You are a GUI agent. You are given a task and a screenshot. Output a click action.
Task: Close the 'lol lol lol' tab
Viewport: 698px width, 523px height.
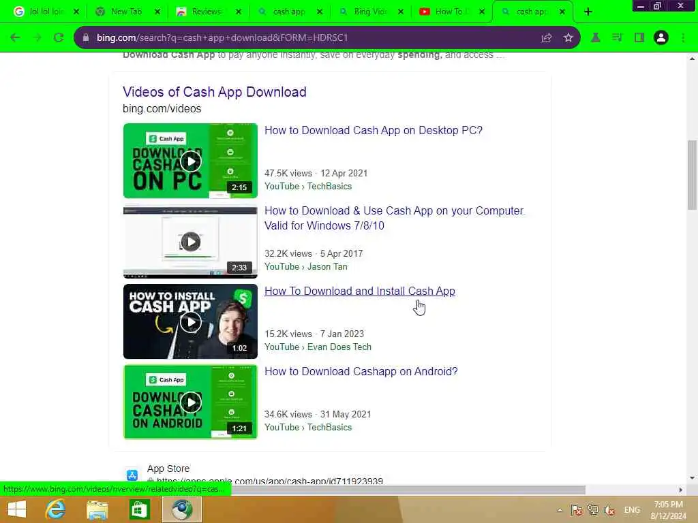tap(76, 12)
